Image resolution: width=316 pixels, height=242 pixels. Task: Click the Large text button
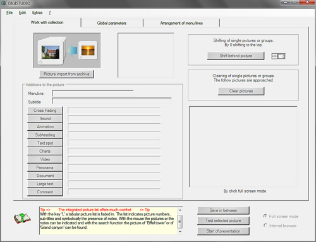point(45,184)
